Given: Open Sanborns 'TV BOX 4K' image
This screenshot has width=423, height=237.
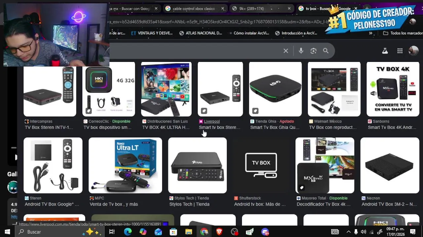Looking at the screenshot, I should [x=393, y=89].
